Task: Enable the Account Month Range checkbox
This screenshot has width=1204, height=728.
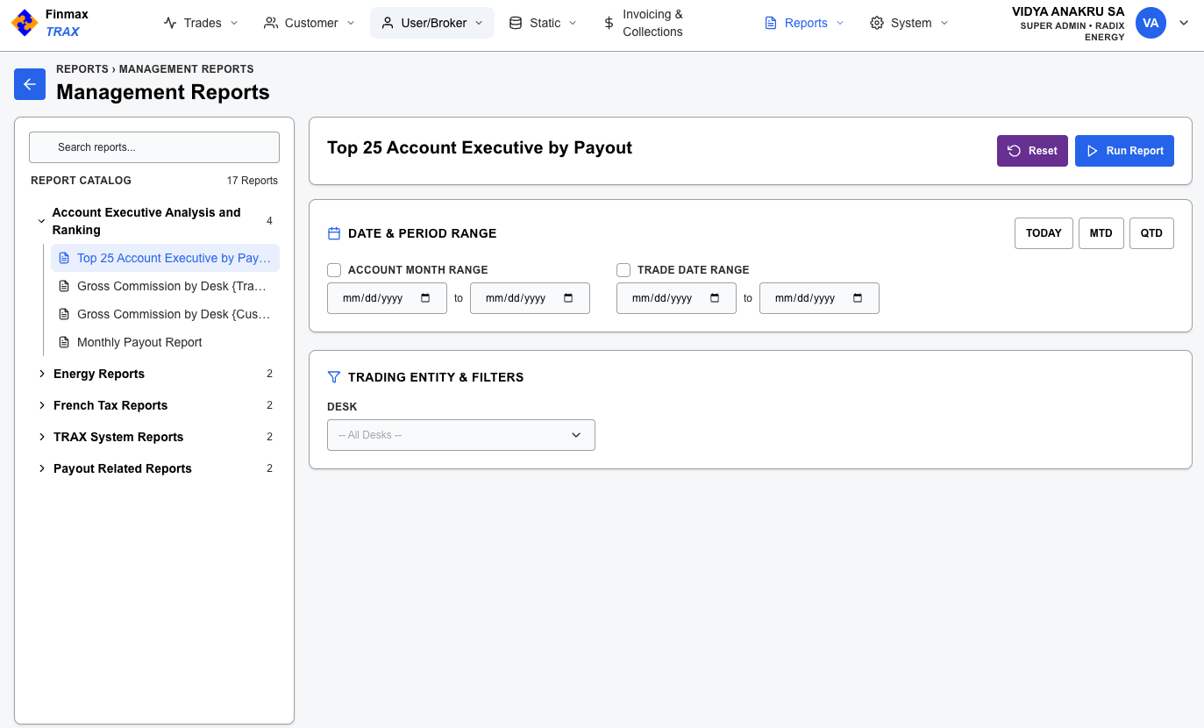Action: (x=334, y=270)
